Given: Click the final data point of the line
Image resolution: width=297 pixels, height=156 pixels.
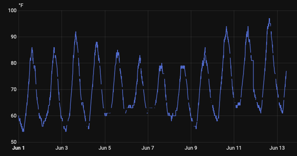Looking at the screenshot, I should (x=286, y=71).
